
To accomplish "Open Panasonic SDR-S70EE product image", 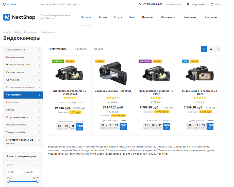I will tap(200, 73).
